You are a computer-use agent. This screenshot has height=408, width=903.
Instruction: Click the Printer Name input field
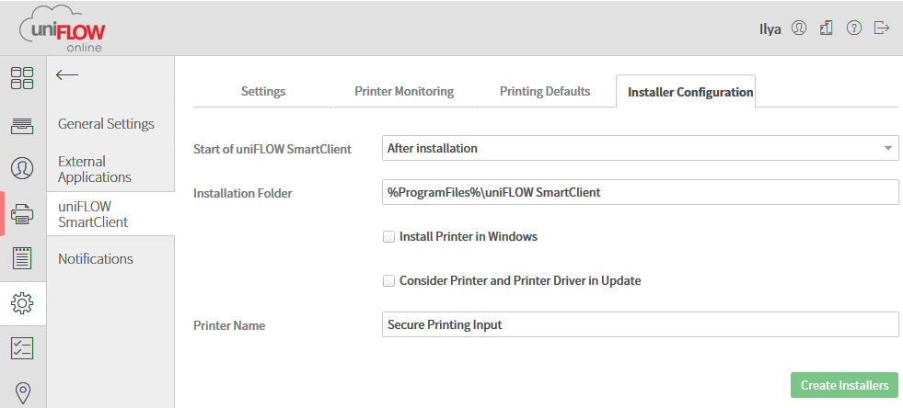[640, 324]
